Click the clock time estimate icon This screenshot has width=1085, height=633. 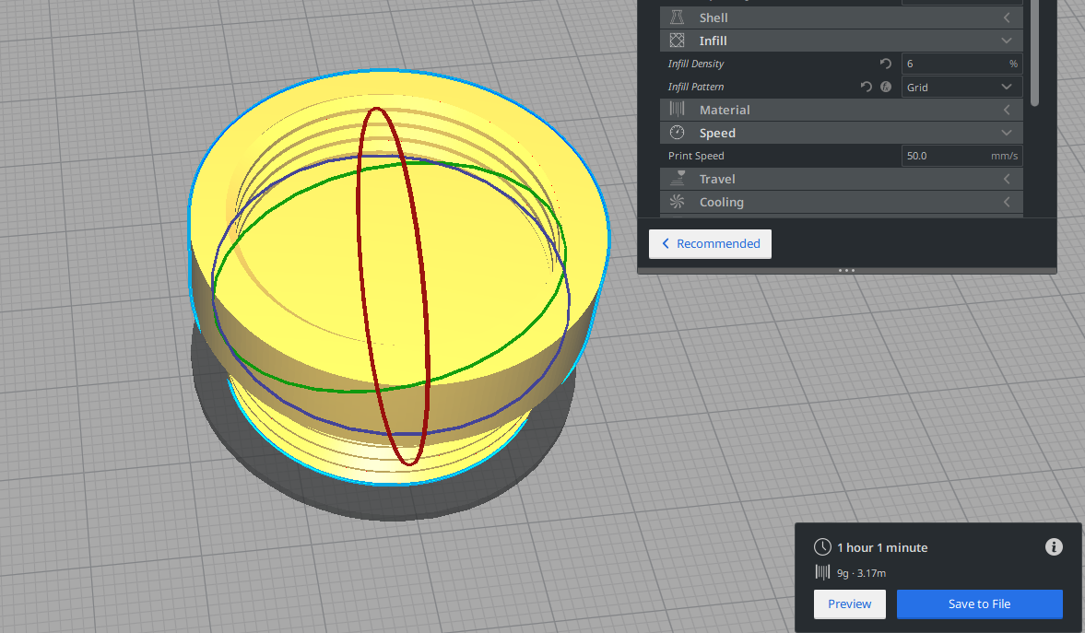(822, 547)
